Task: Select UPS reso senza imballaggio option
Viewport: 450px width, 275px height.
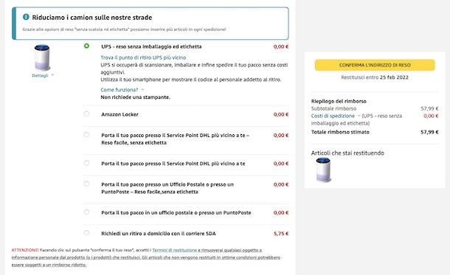Action: click(x=86, y=46)
